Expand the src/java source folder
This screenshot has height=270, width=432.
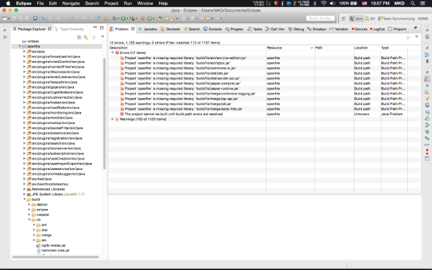[24, 51]
